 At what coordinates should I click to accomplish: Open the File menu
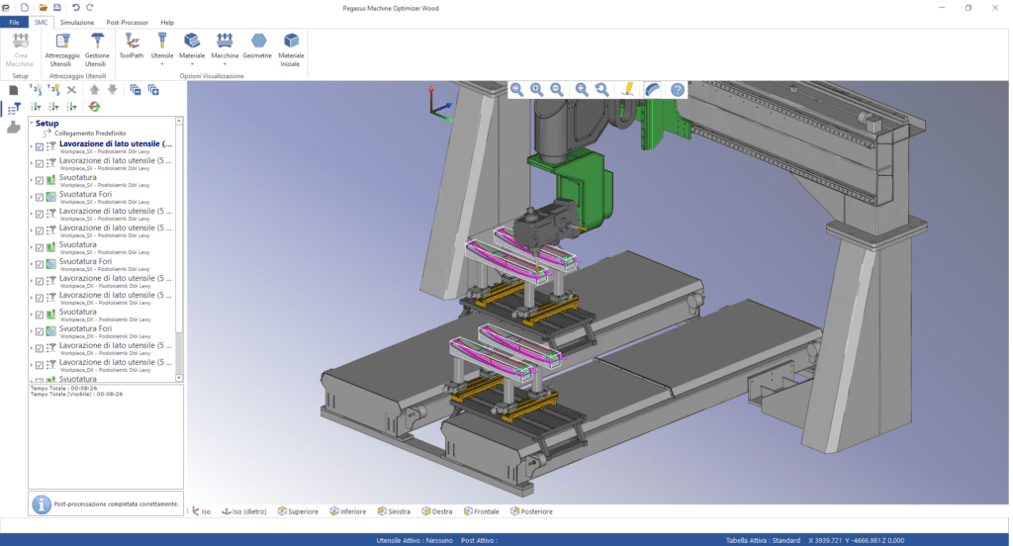(14, 22)
